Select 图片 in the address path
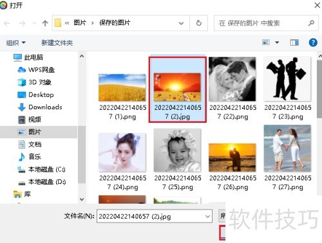 coord(80,22)
